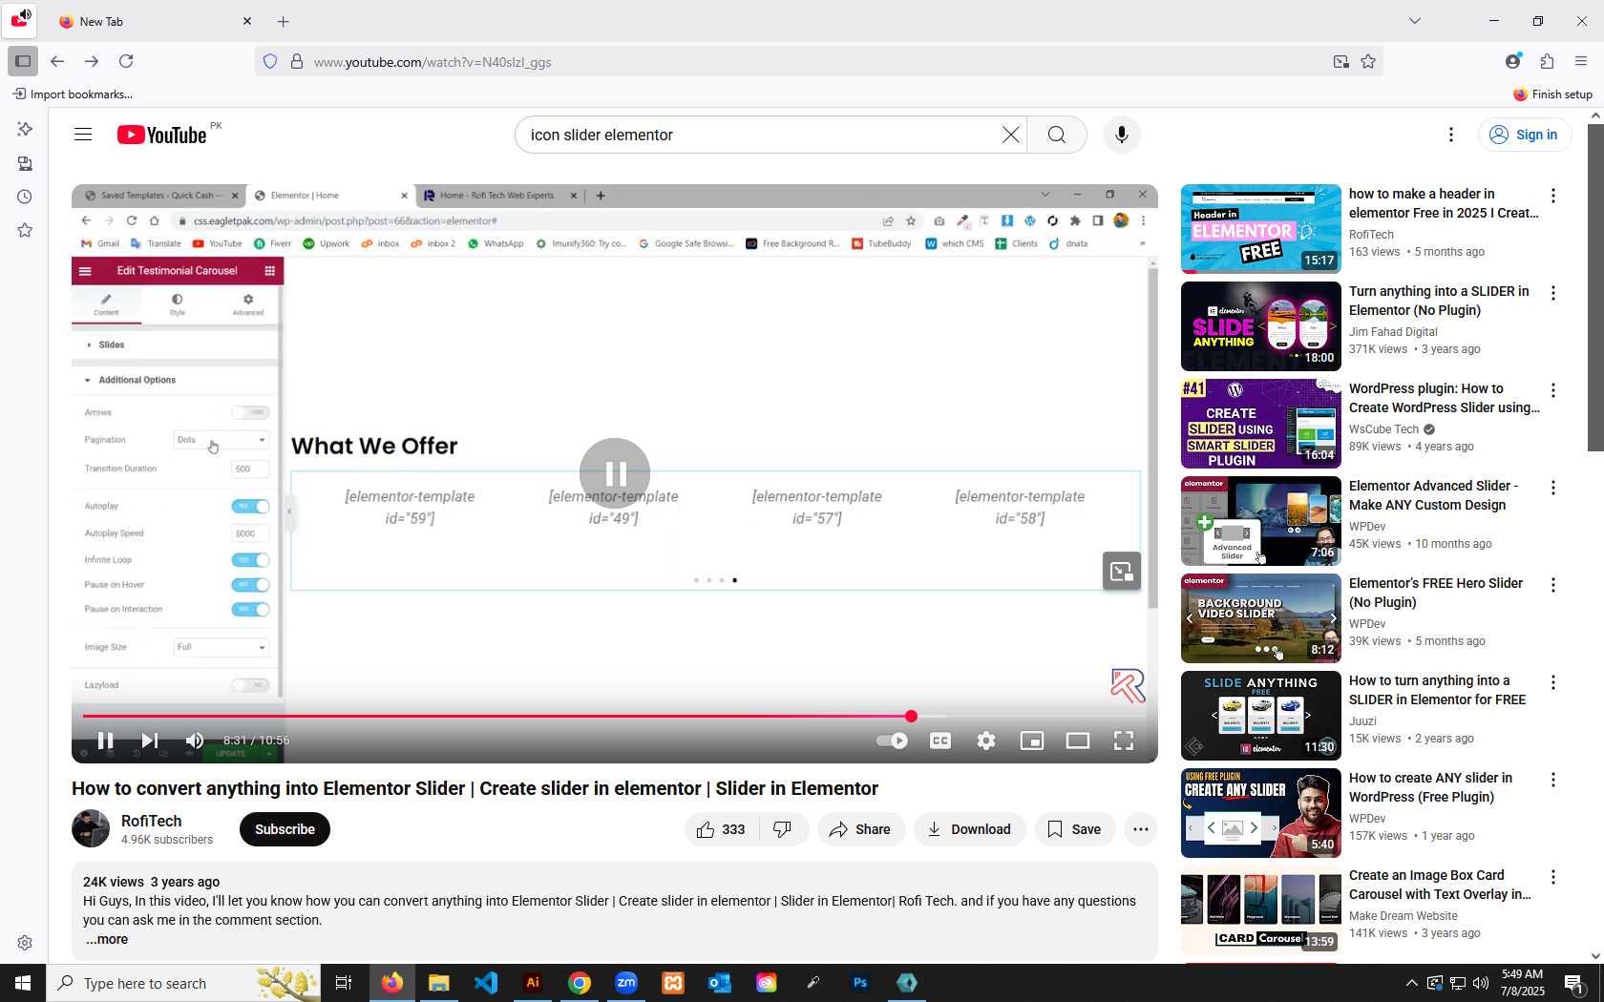Viewport: 1604px width, 1002px height.
Task: Open options for 'Elementor Advanced Slider' video
Action: coord(1553,488)
